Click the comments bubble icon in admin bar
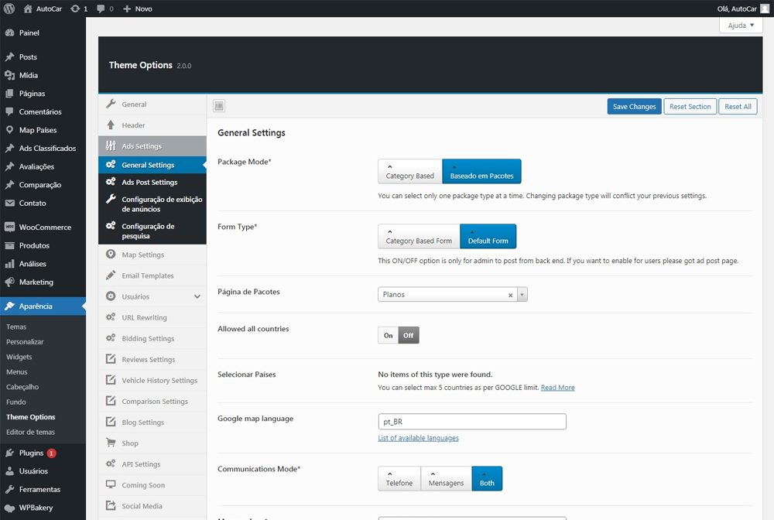The height and width of the screenshot is (520, 774). [x=101, y=9]
